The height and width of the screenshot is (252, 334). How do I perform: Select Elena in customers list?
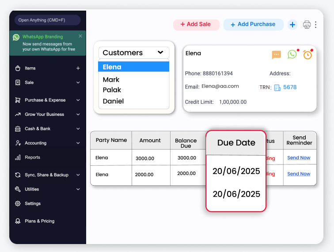pyautogui.click(x=133, y=67)
